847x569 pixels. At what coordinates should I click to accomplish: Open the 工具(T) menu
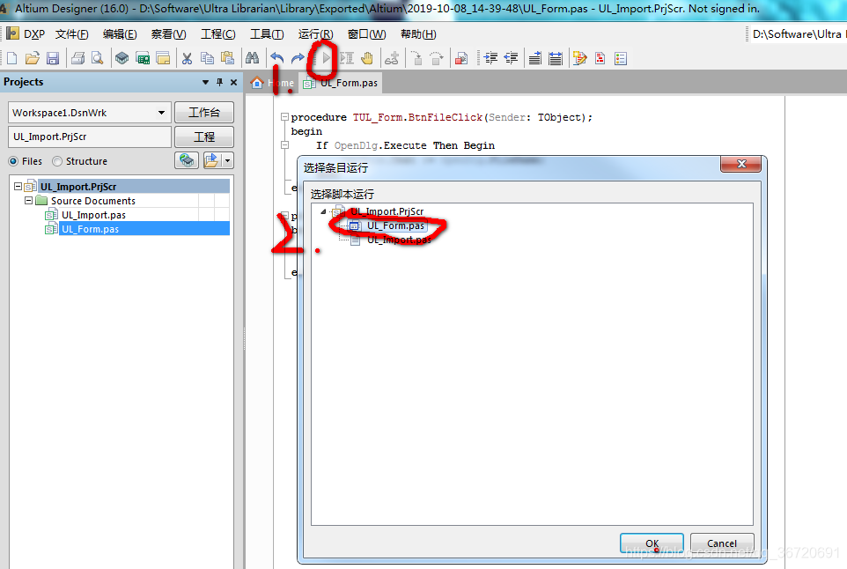point(267,34)
